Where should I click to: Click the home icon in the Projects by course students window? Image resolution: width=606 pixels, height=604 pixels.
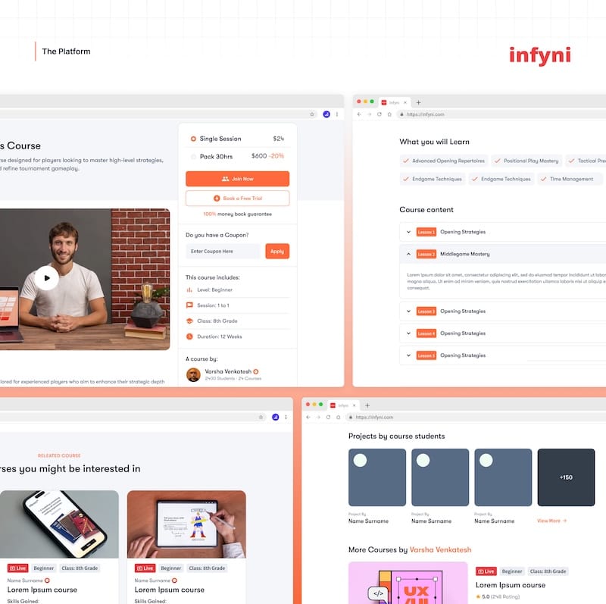338,418
